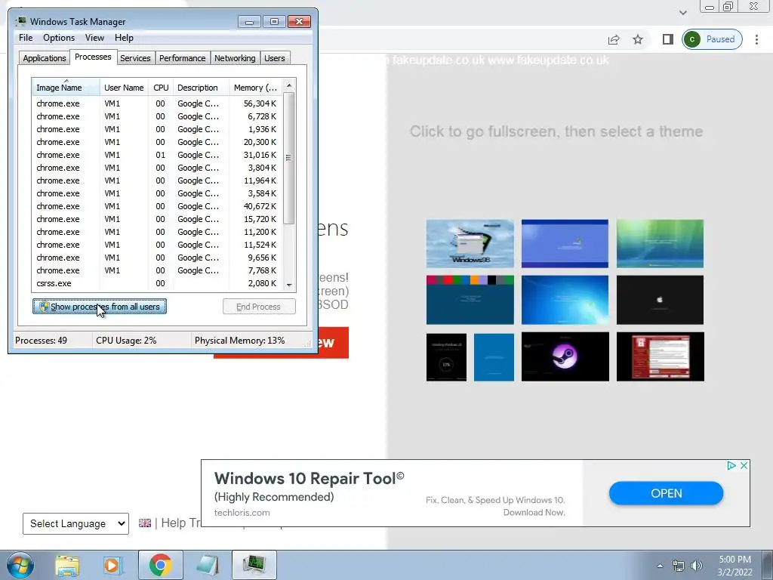Pick the red ransomware theme thumbnail
773x580 pixels.
click(660, 356)
